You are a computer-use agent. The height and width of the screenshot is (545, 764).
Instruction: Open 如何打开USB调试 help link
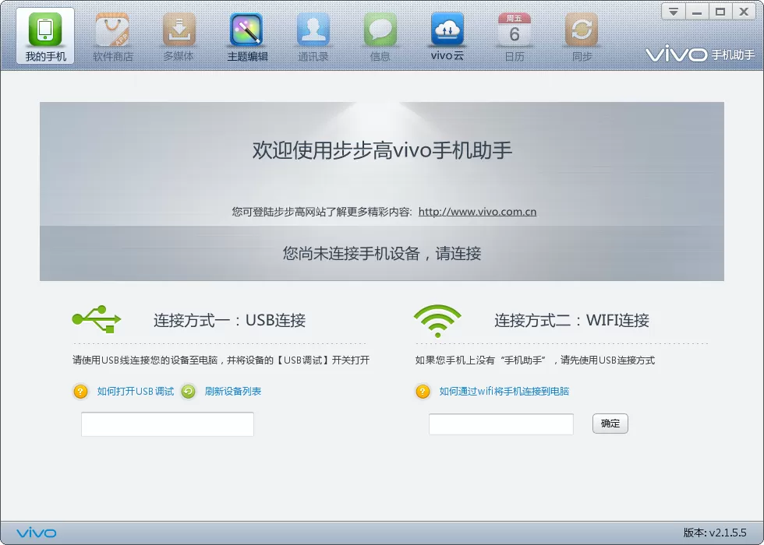(136, 391)
